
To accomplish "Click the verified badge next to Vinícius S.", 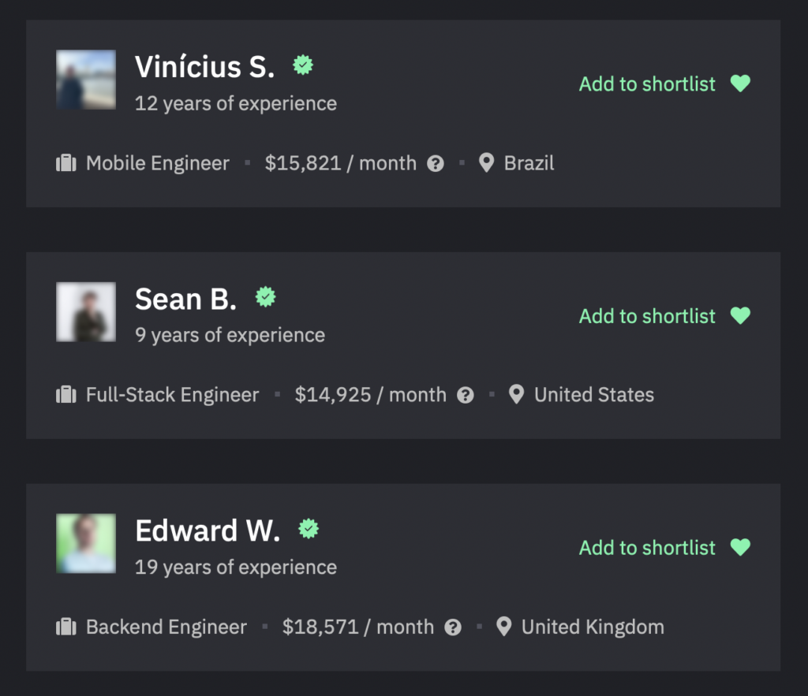I will (x=303, y=65).
